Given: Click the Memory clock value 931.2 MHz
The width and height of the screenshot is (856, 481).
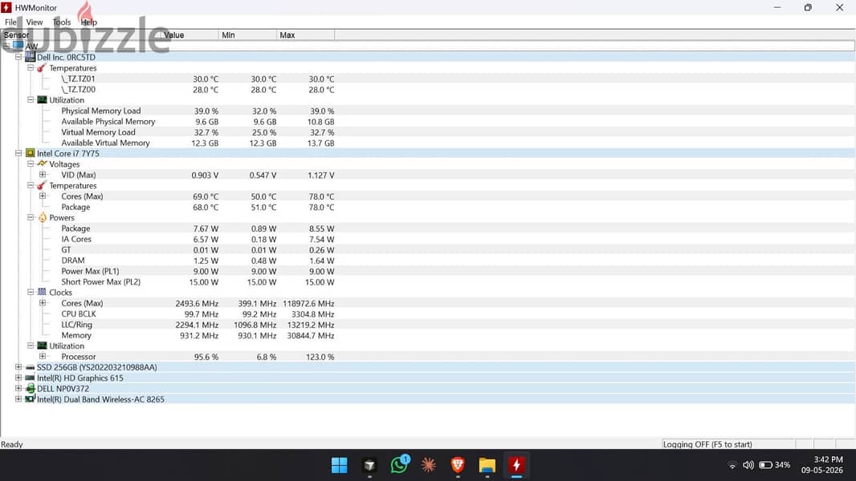Looking at the screenshot, I should click(199, 336).
